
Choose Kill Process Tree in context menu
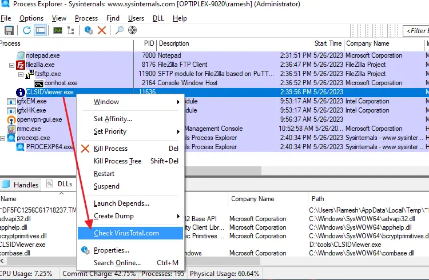(x=117, y=161)
